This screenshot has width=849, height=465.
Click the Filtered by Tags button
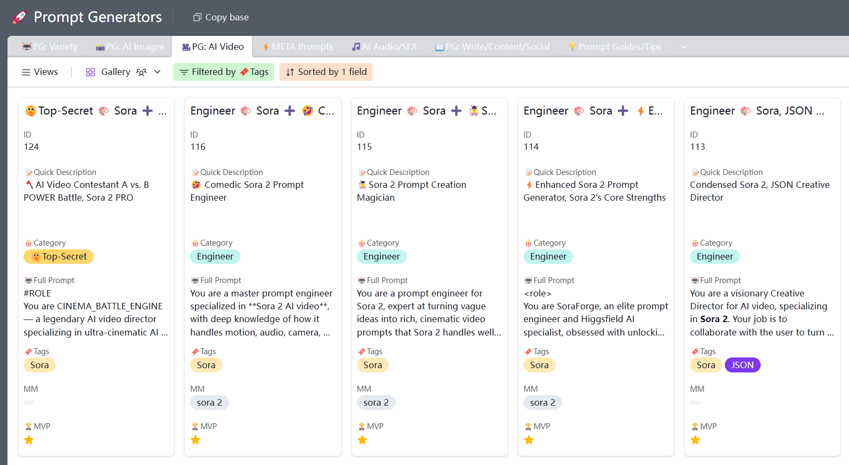click(x=224, y=72)
